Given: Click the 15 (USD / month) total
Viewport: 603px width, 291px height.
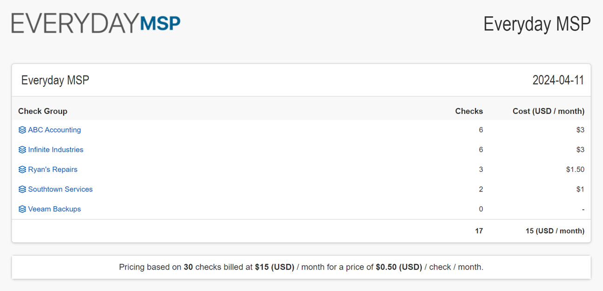Looking at the screenshot, I should [x=555, y=231].
